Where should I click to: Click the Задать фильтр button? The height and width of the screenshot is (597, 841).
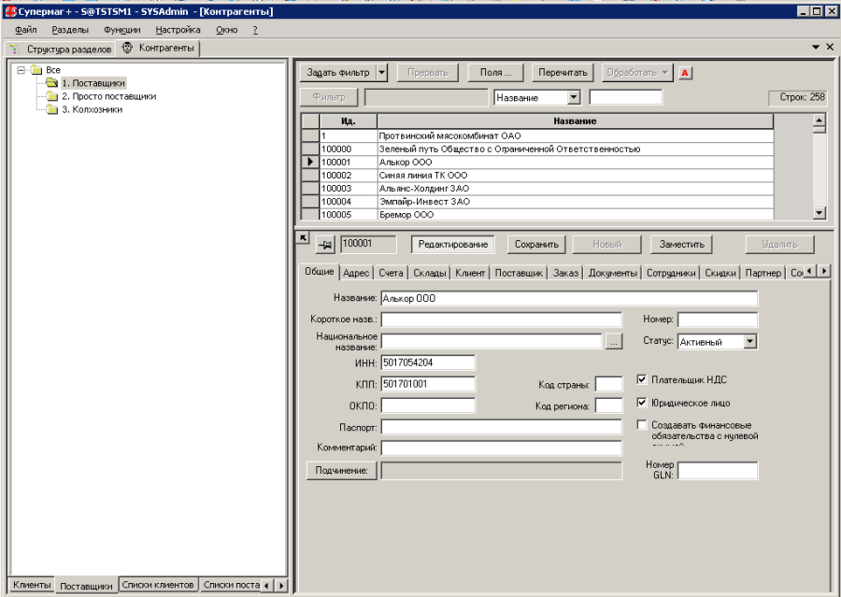(x=338, y=73)
